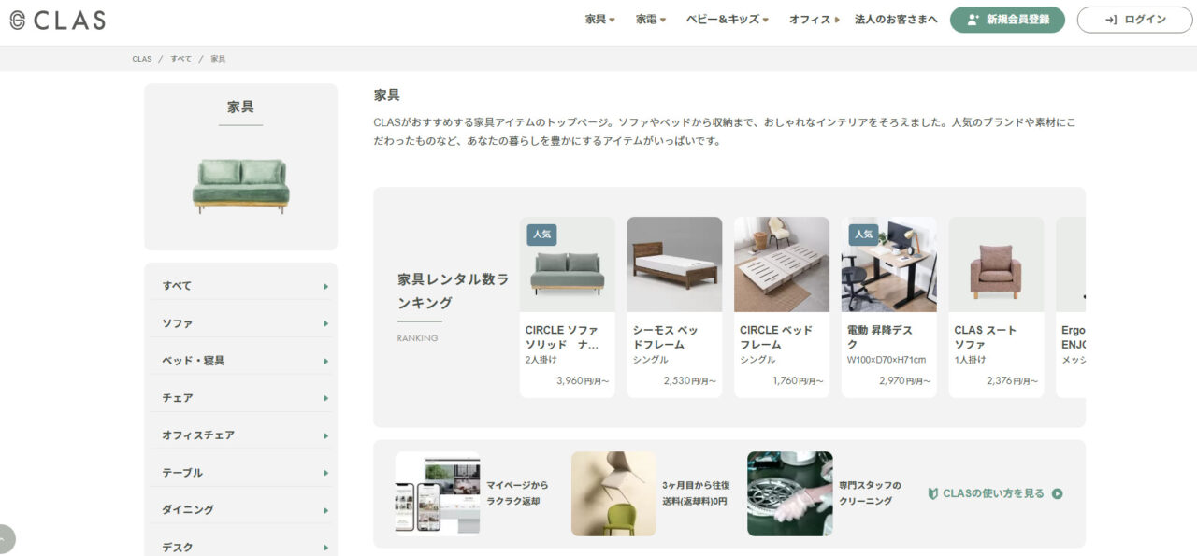Open the オフィスチェア category in sidebar

pos(198,435)
